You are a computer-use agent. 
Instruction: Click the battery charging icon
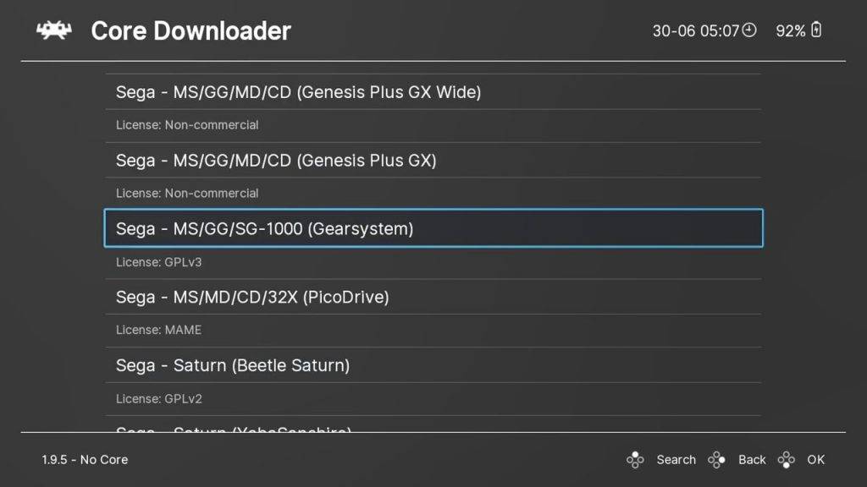(x=816, y=30)
